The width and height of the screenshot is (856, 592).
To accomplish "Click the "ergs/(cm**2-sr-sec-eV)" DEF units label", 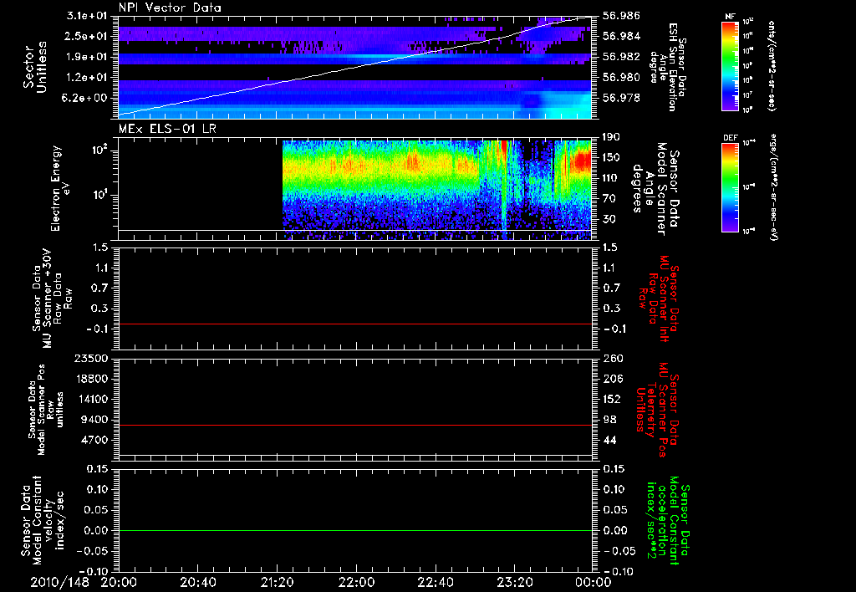I will [773, 187].
